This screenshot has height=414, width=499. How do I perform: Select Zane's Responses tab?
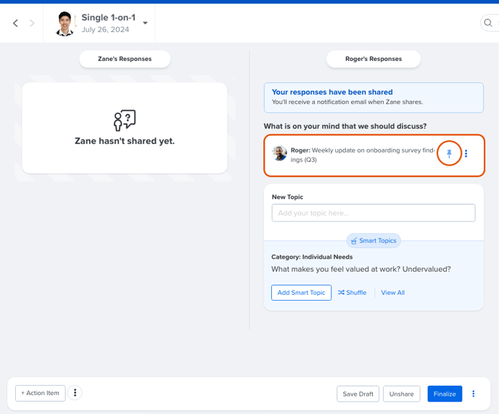tap(125, 59)
